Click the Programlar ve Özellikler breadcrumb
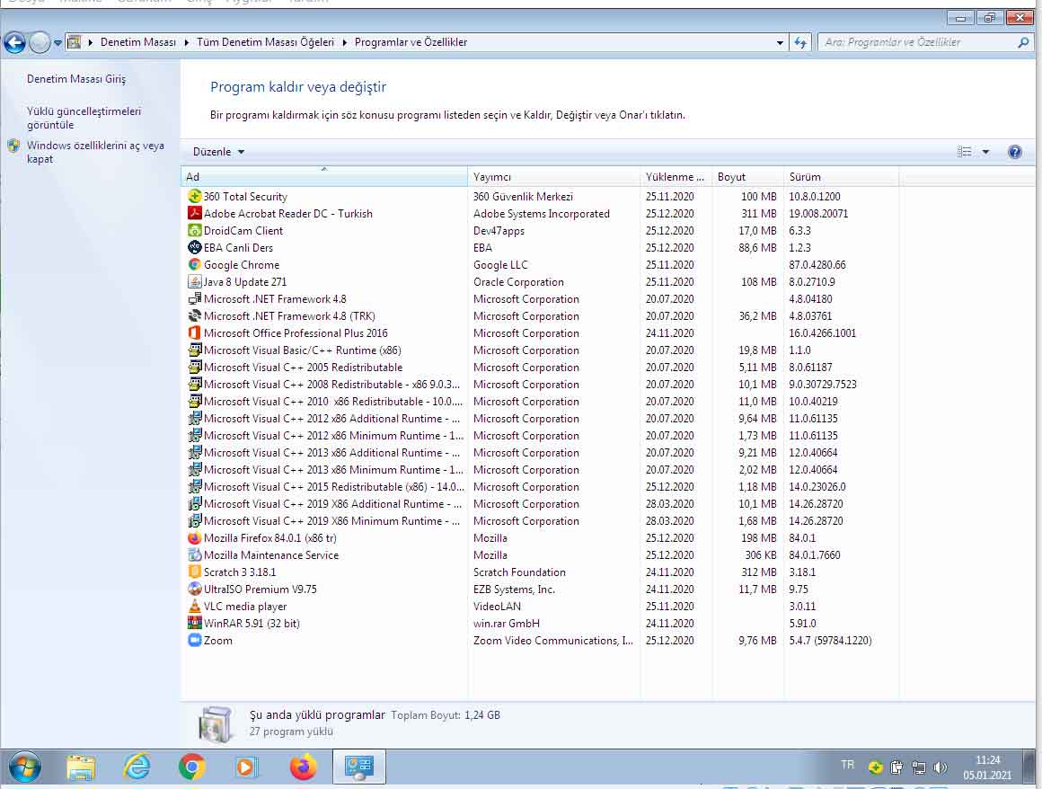1042x789 pixels. [411, 42]
